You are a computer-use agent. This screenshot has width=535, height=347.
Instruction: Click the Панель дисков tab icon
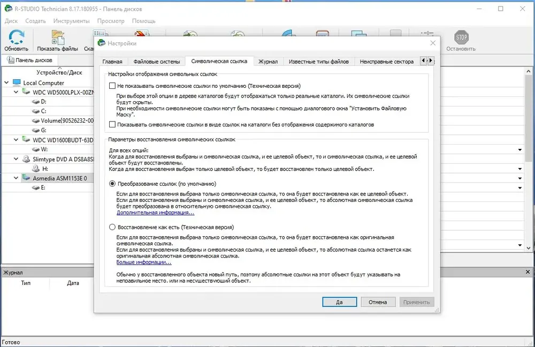click(11, 60)
